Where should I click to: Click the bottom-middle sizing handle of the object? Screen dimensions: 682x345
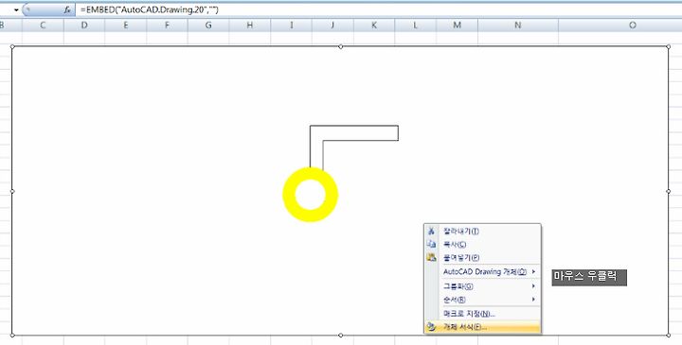click(341, 335)
